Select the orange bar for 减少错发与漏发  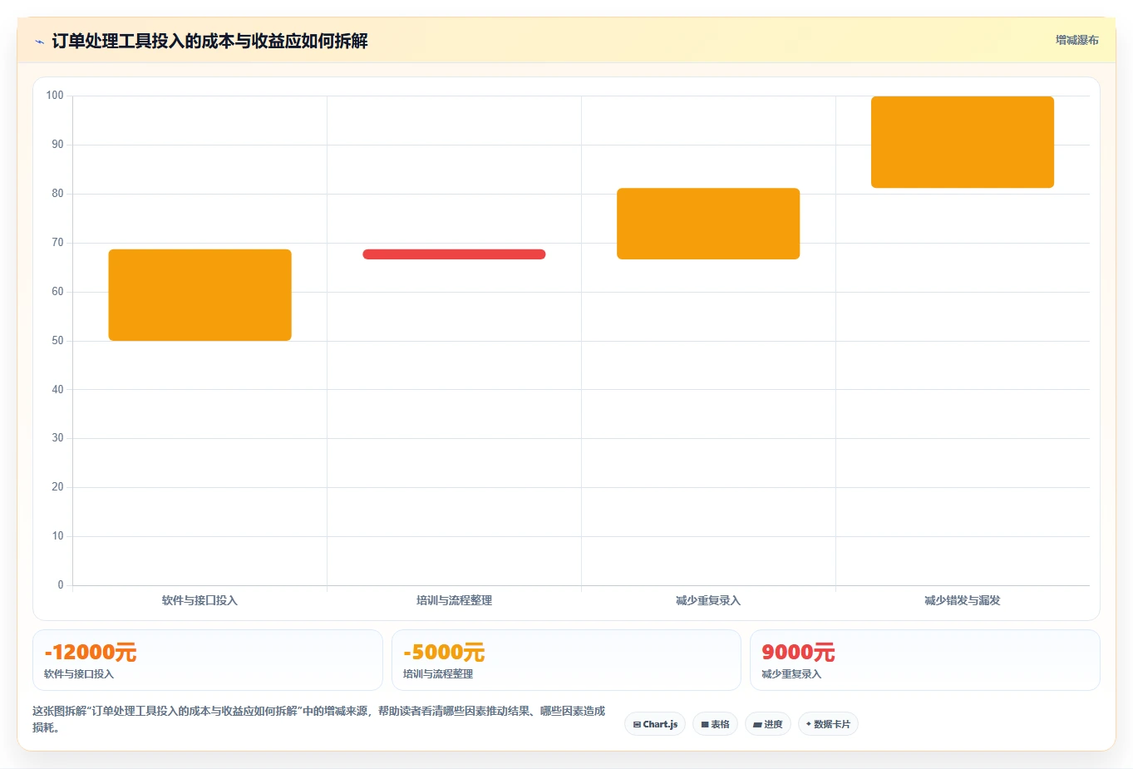[x=963, y=142]
